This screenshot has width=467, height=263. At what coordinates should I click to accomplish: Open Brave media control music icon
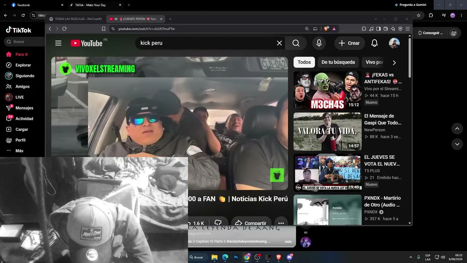[x=371, y=28]
